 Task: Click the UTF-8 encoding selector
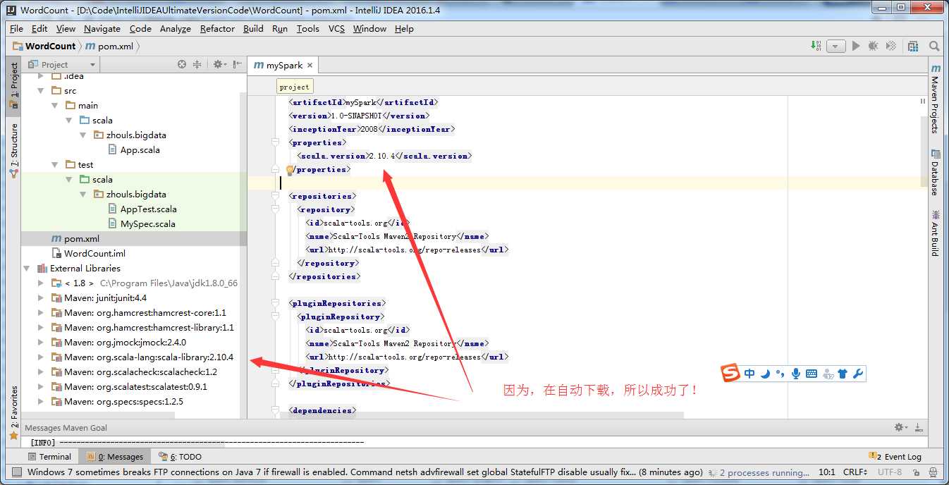pos(891,472)
